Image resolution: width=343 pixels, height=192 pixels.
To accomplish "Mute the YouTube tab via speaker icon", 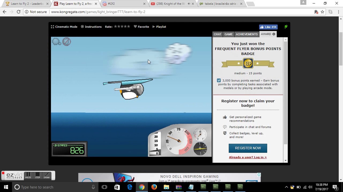I will (189, 4).
